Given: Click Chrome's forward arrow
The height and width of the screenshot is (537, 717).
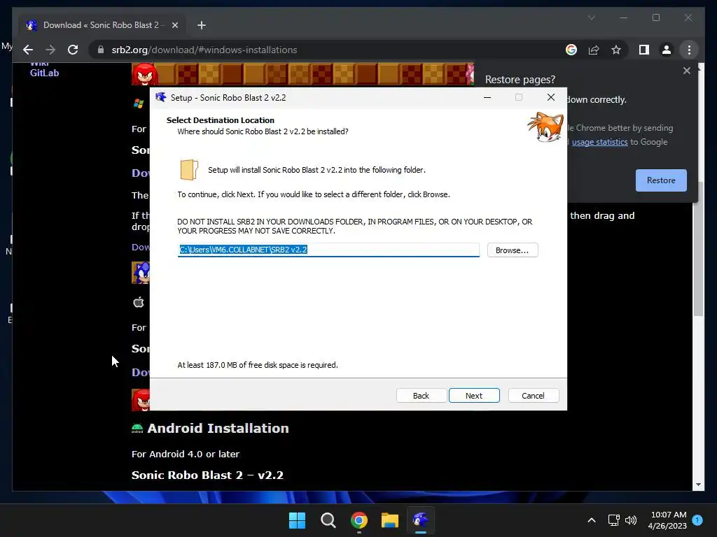Looking at the screenshot, I should [x=50, y=50].
